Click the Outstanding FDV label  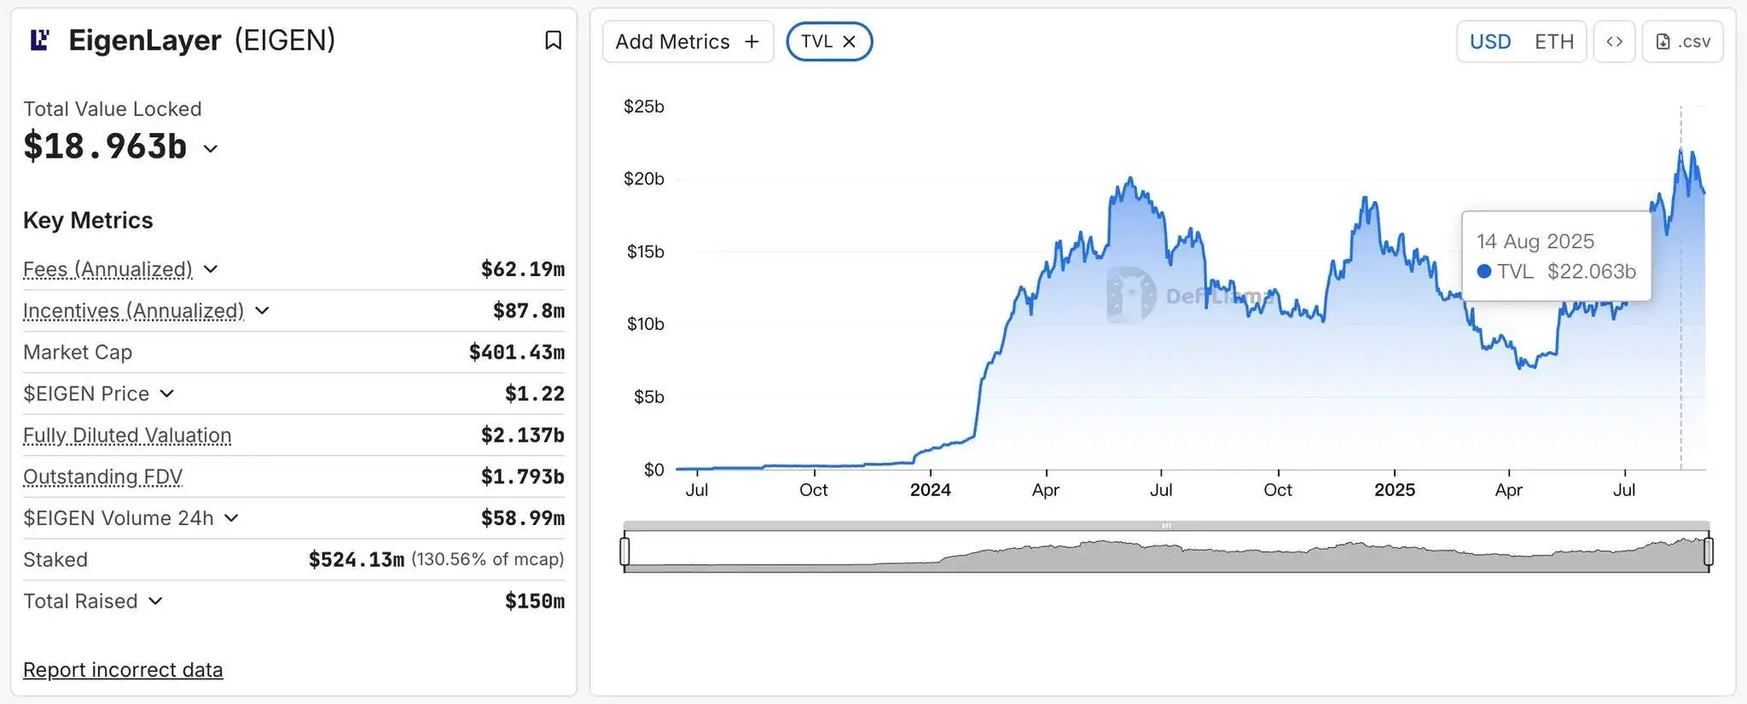[102, 476]
